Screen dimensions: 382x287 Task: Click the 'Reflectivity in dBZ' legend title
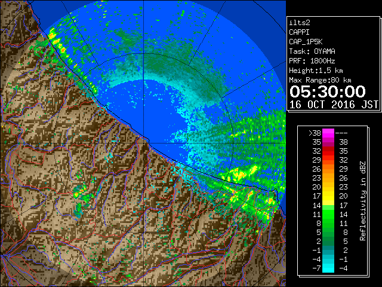coord(363,201)
